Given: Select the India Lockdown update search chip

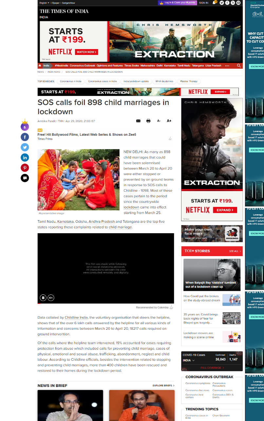Looking at the screenshot, I should pyautogui.click(x=136, y=81).
